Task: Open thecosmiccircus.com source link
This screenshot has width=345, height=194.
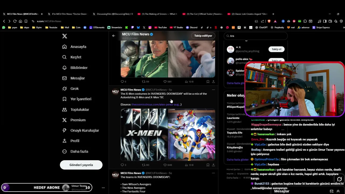Action: (x=156, y=105)
